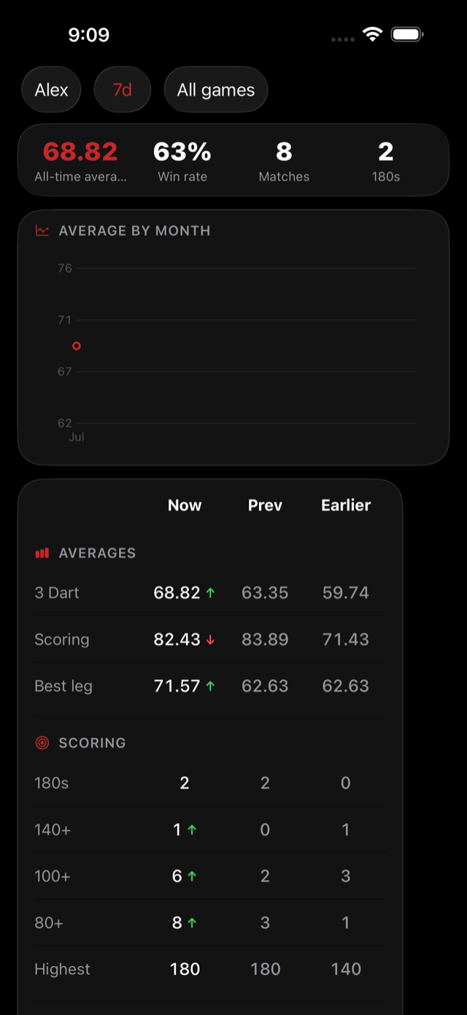This screenshot has width=467, height=1015.
Task: Tap the Wi-Fi icon in status bar
Action: (x=373, y=34)
